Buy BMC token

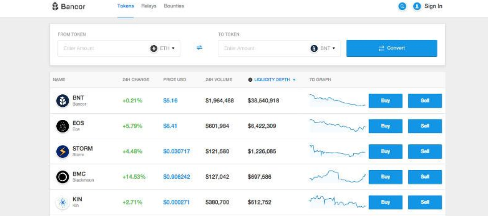coord(385,177)
